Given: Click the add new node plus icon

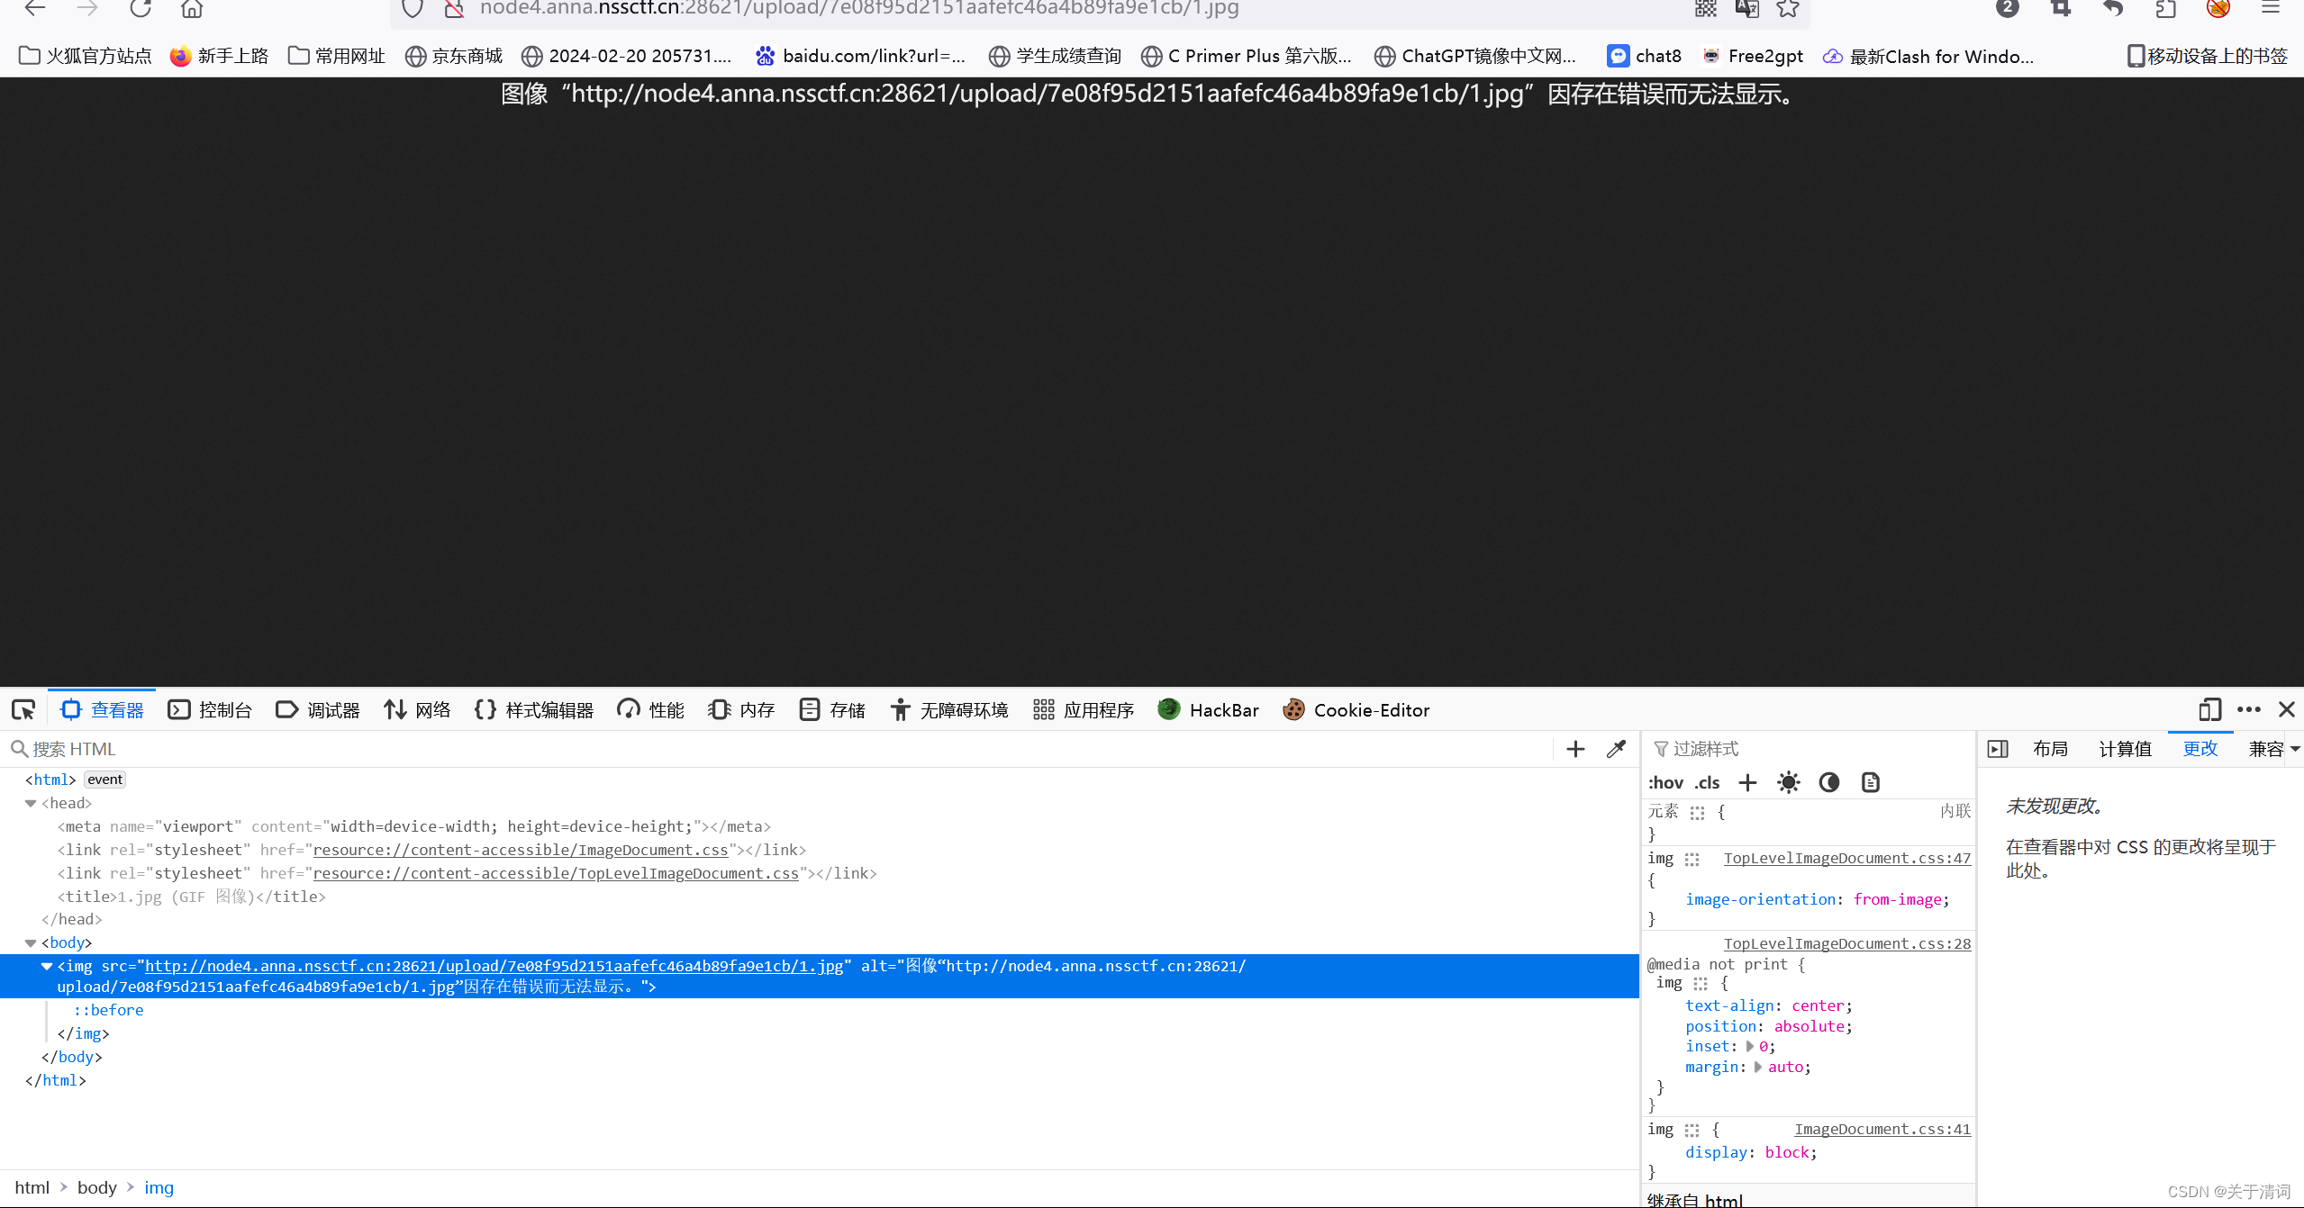Looking at the screenshot, I should tap(1575, 749).
